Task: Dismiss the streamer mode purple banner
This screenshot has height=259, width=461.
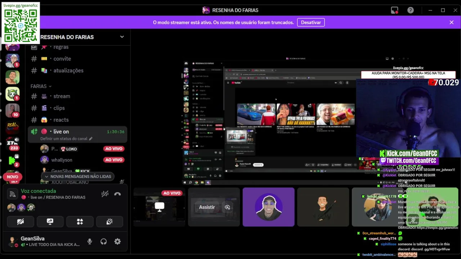Action: coord(451,22)
